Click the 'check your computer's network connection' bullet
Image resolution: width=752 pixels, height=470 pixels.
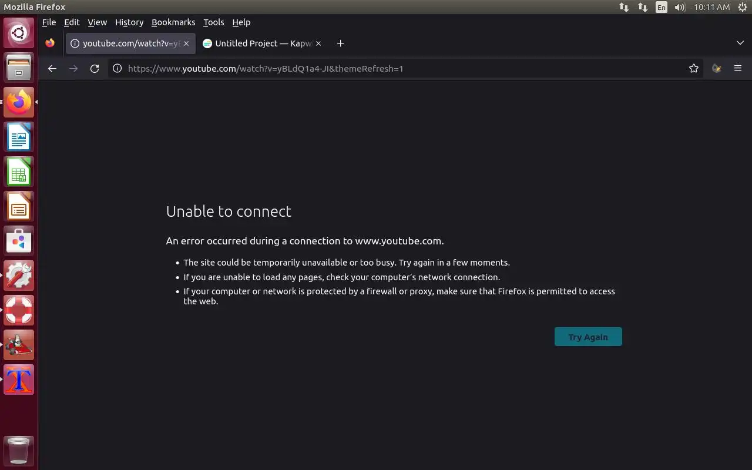[342, 277]
